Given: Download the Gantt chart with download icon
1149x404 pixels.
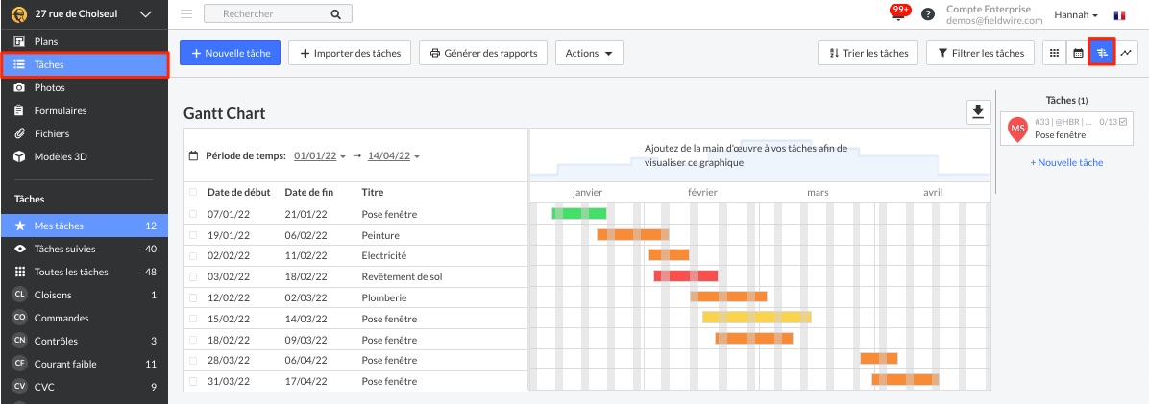Looking at the screenshot, I should [977, 111].
